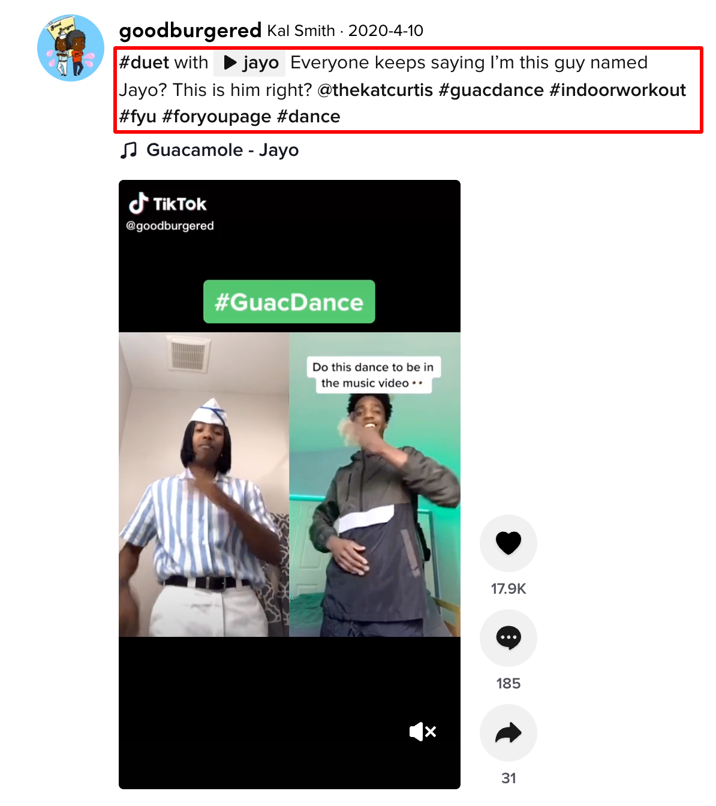716x806 pixels.
Task: Click the green #GuacDance sticker in video
Action: (x=289, y=302)
